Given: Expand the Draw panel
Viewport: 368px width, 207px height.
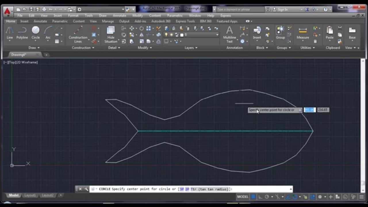Looking at the screenshot, I should [34, 48].
